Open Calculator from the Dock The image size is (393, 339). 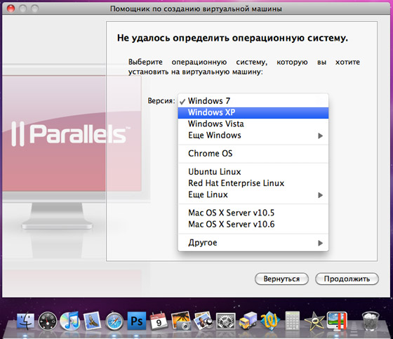pyautogui.click(x=292, y=321)
